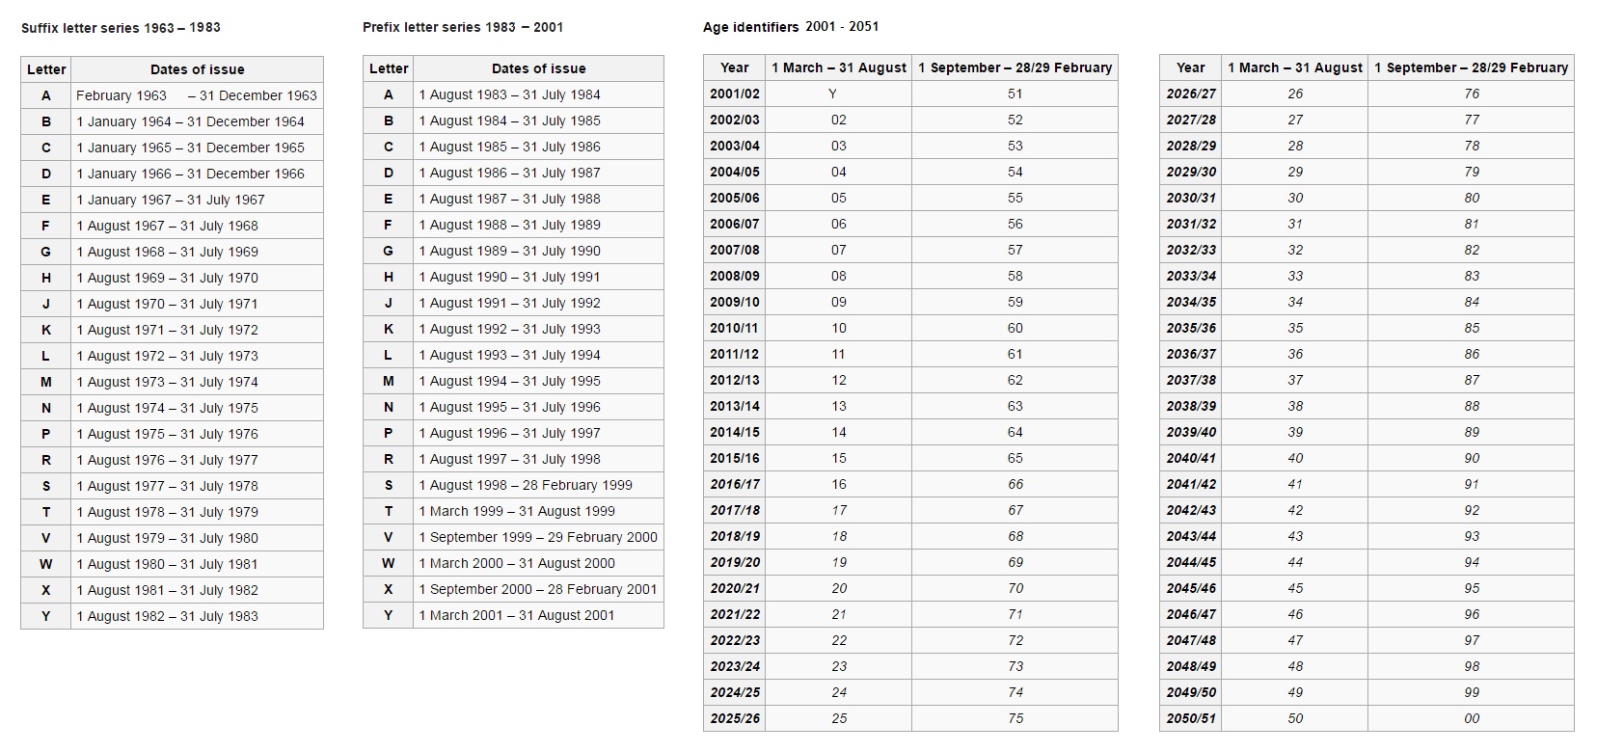
Task: Click '1 August 1984 – 31 July 1985' cell
Action: pyautogui.click(x=538, y=121)
